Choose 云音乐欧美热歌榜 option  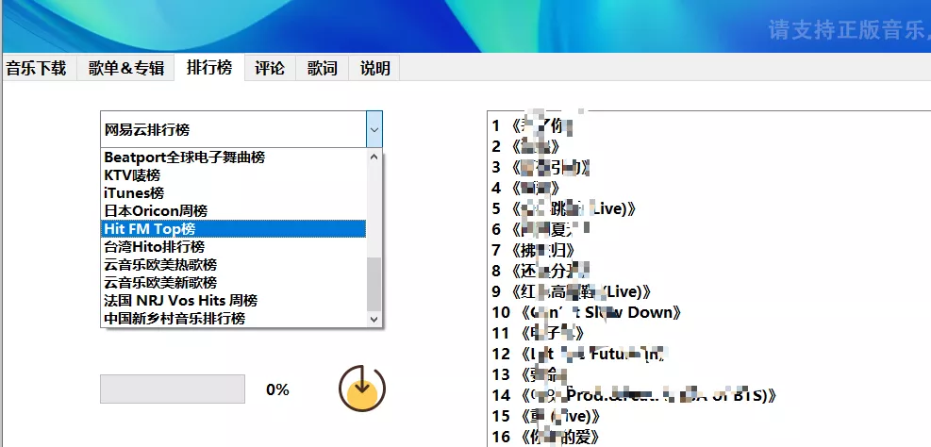click(x=233, y=264)
